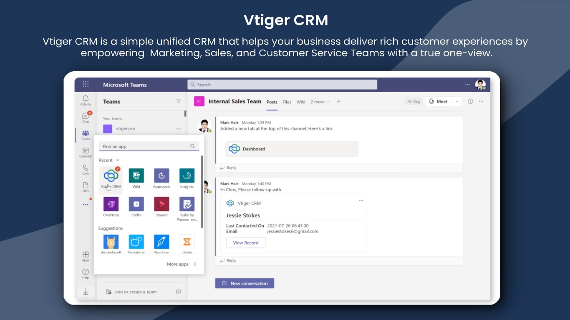570x320 pixels.
Task: Click the app popup scrollbar
Action: [202, 192]
